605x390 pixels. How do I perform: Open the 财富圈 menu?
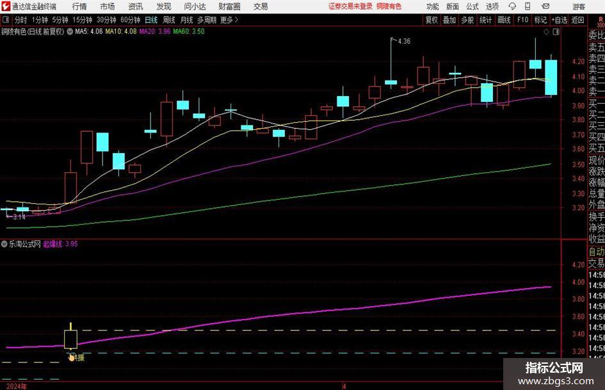coord(229,6)
